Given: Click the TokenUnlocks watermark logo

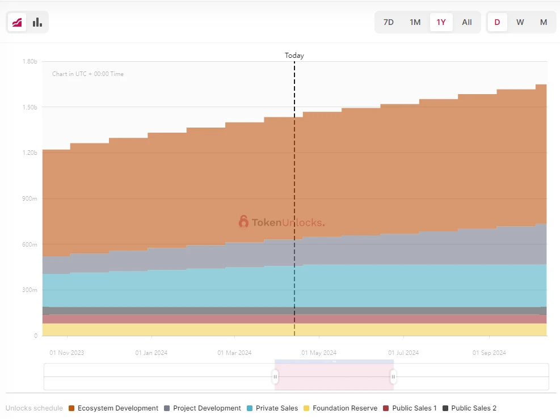Looking at the screenshot, I should pos(282,222).
